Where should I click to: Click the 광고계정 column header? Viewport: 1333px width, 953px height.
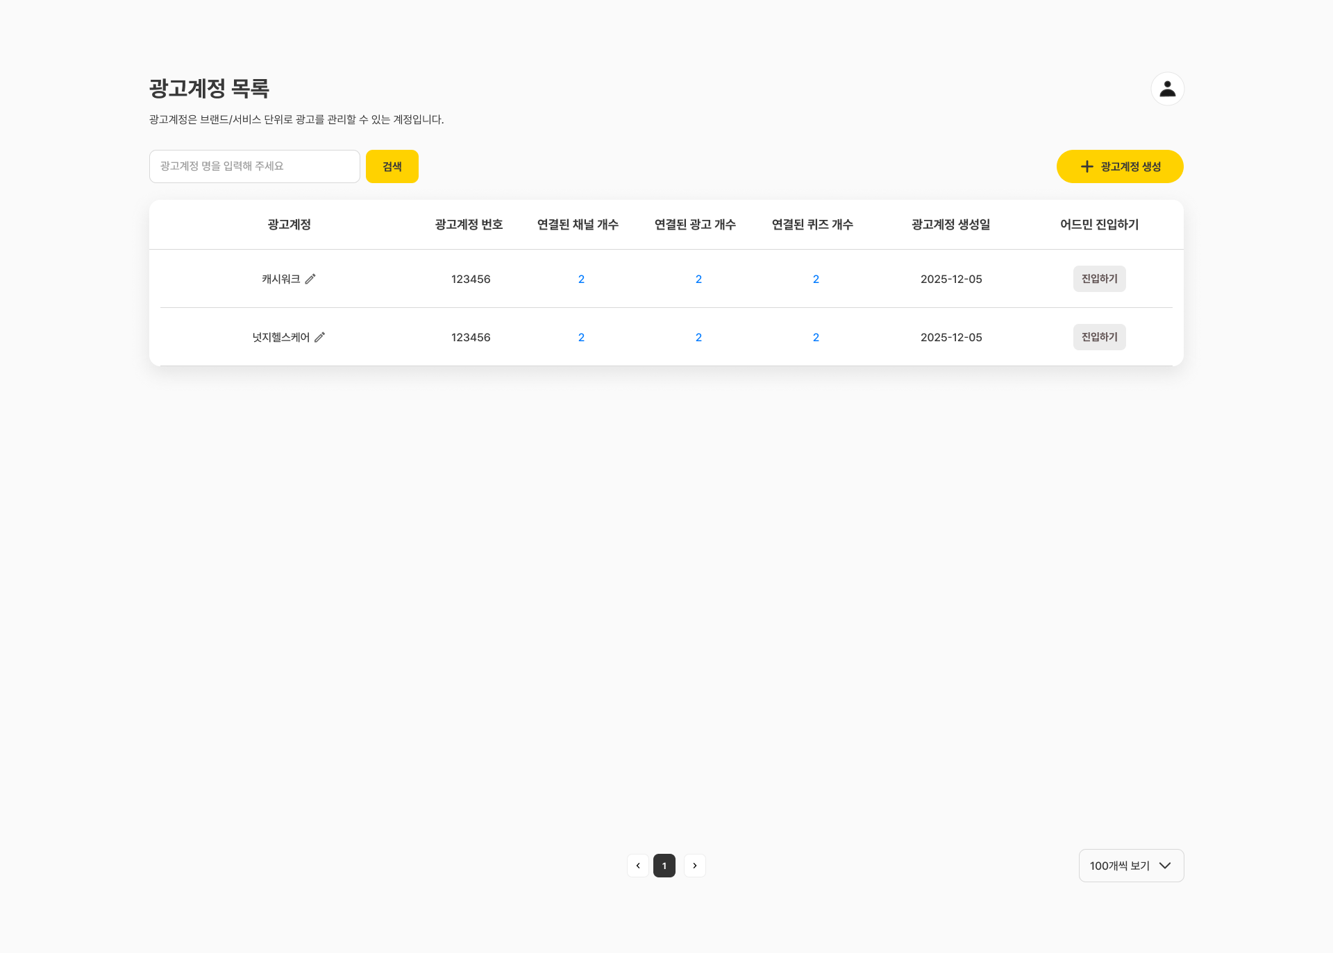point(289,224)
